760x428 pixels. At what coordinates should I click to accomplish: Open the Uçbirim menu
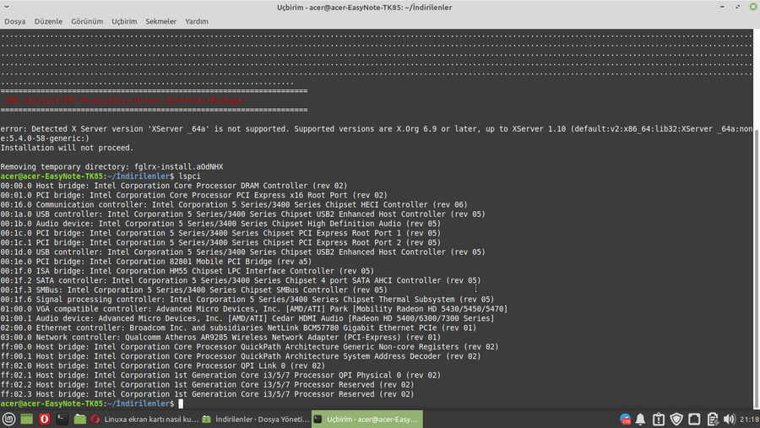click(x=124, y=21)
